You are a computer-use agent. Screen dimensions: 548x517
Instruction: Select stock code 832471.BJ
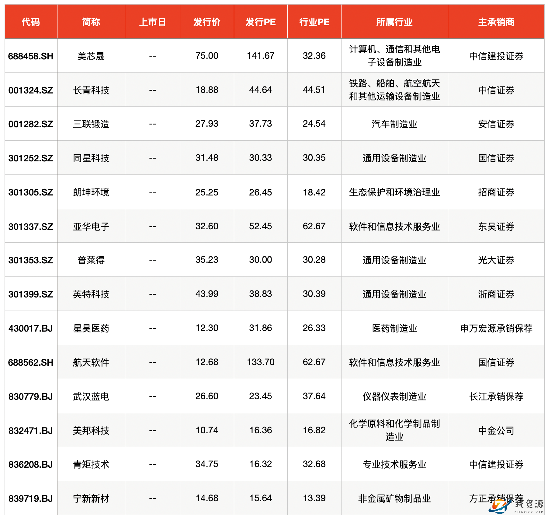click(x=31, y=431)
